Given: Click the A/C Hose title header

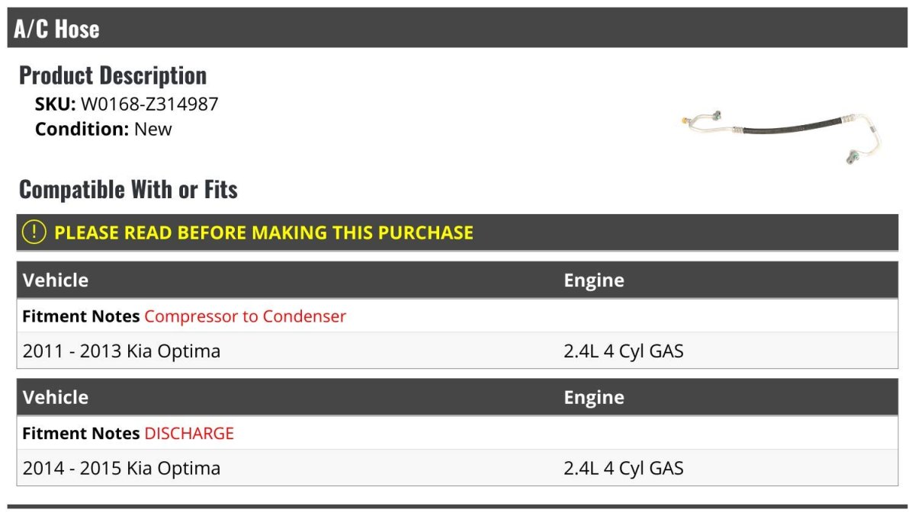Looking at the screenshot, I should click(57, 29).
